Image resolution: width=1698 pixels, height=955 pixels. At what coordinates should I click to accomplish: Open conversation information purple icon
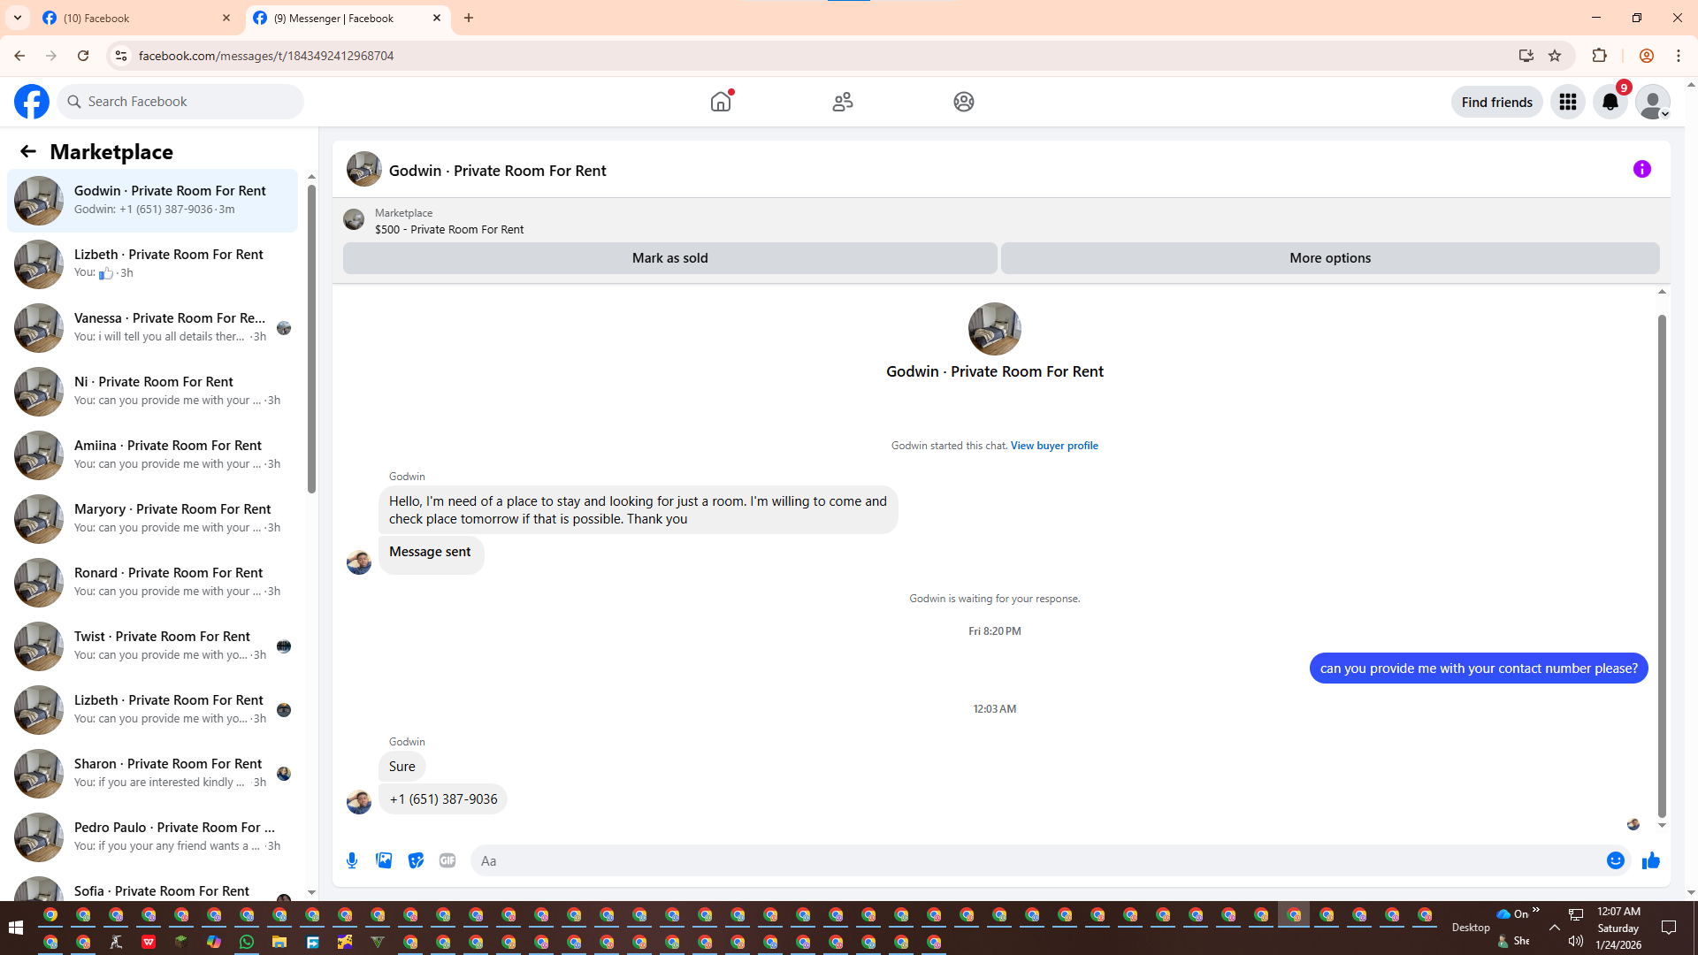pyautogui.click(x=1641, y=169)
